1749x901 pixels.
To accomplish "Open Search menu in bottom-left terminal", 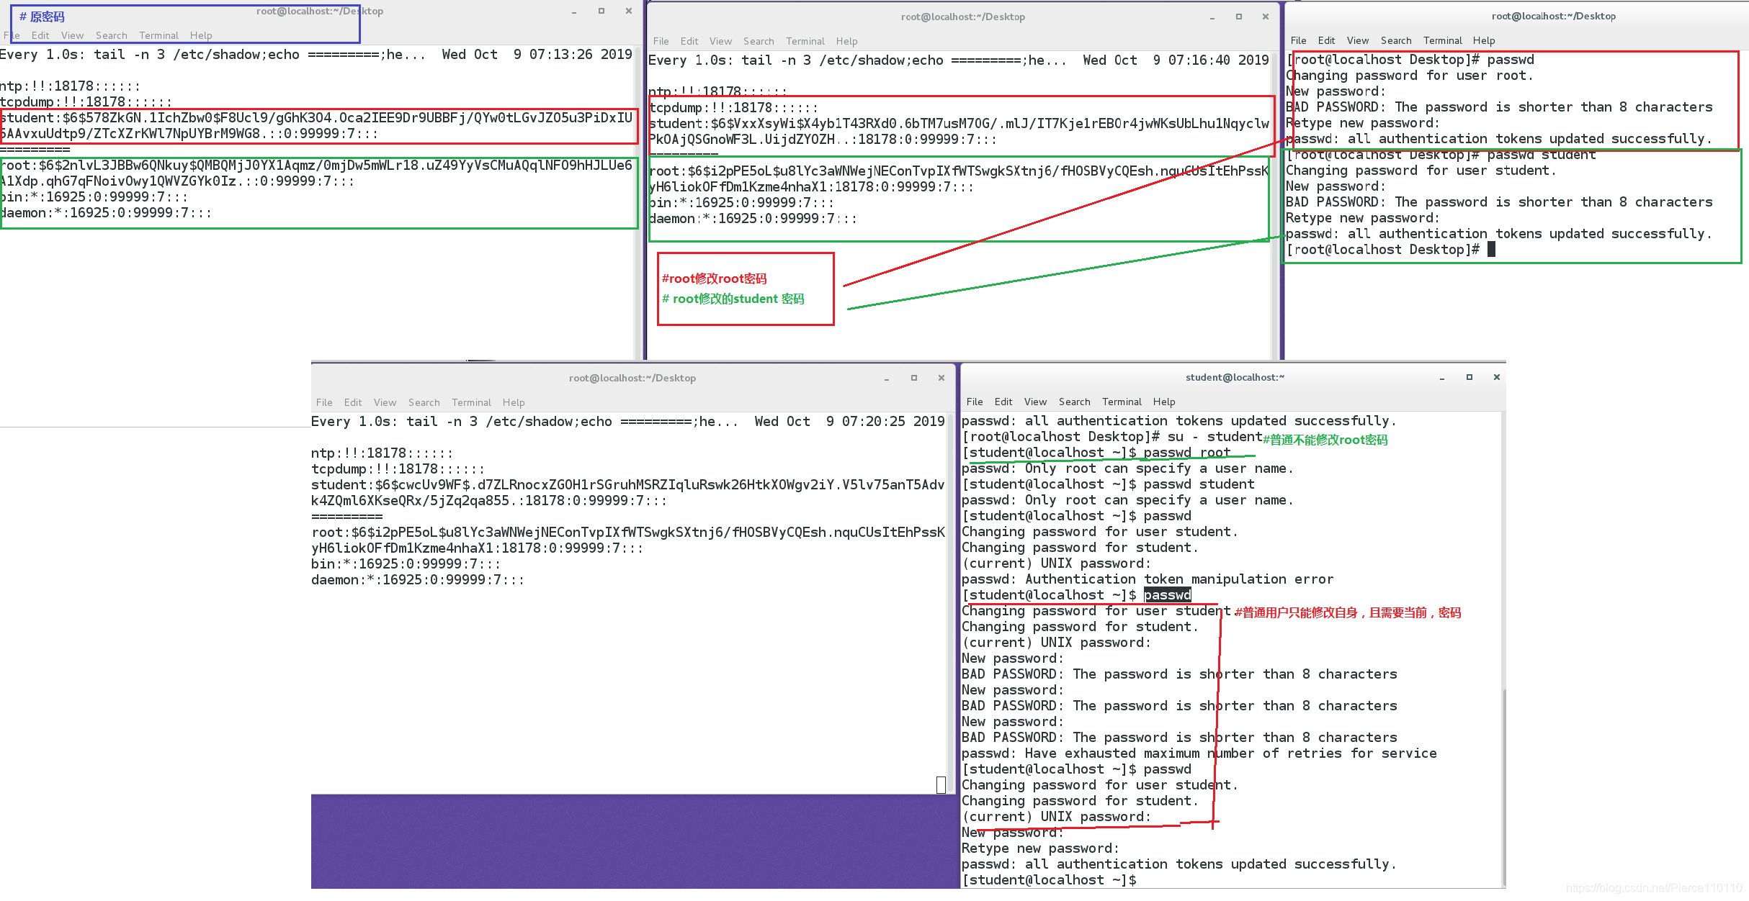I will coord(424,402).
